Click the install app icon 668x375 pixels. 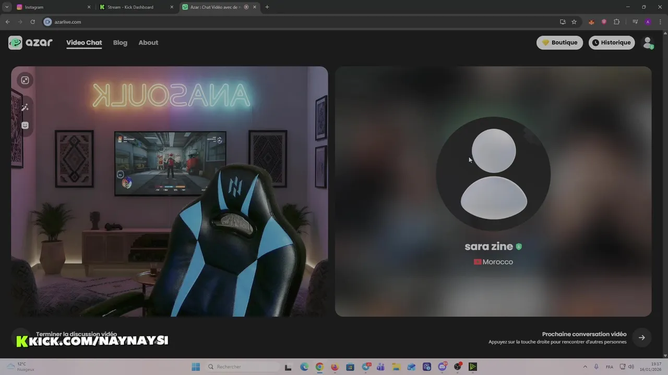point(563,22)
